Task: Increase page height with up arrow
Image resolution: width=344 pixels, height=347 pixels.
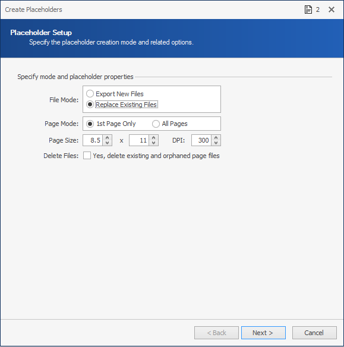Action: pos(154,138)
